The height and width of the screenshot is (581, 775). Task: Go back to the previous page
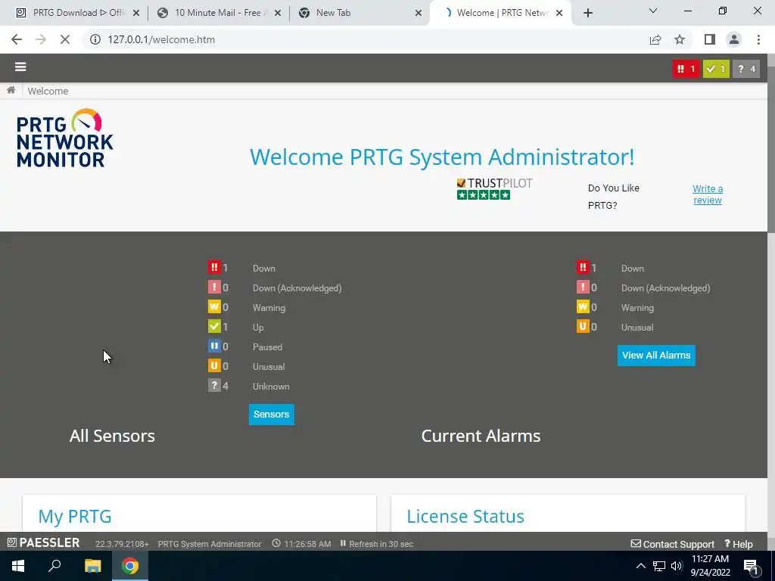pyautogui.click(x=17, y=39)
